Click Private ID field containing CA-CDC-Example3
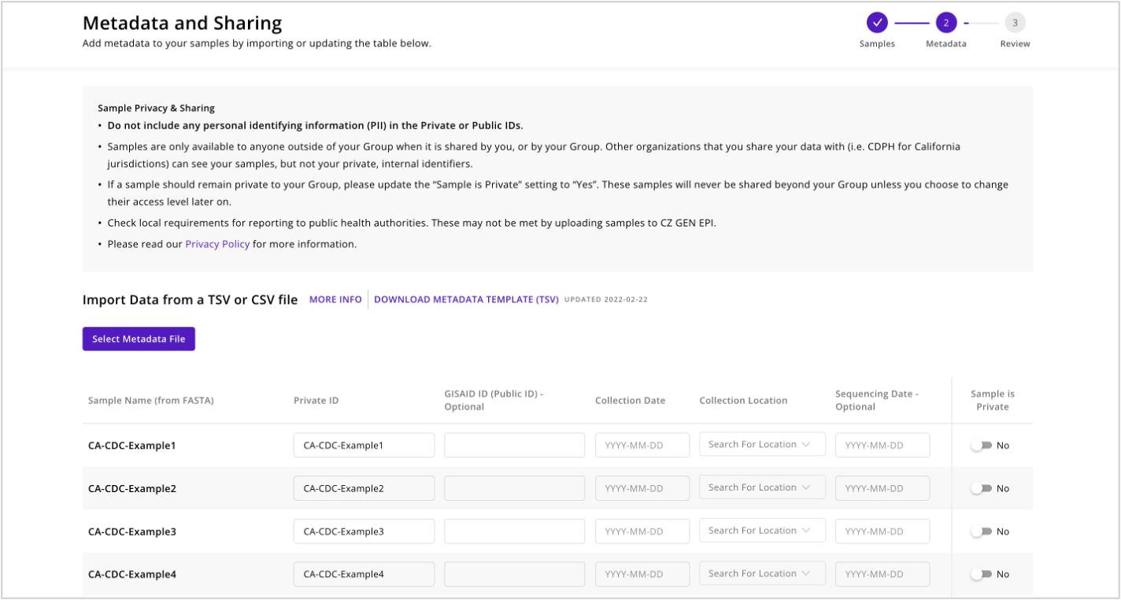Screen dimensions: 1121x600 tap(364, 531)
